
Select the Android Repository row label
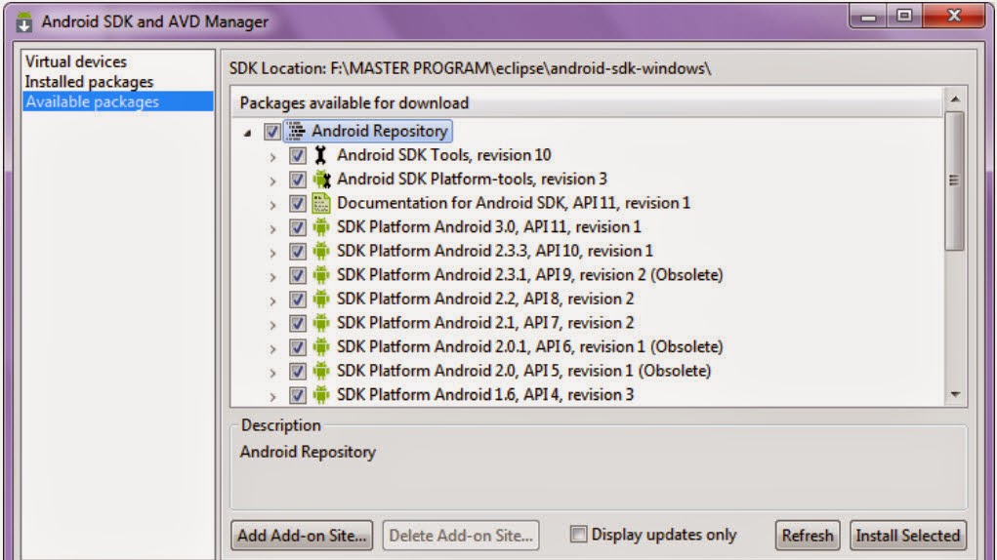380,131
